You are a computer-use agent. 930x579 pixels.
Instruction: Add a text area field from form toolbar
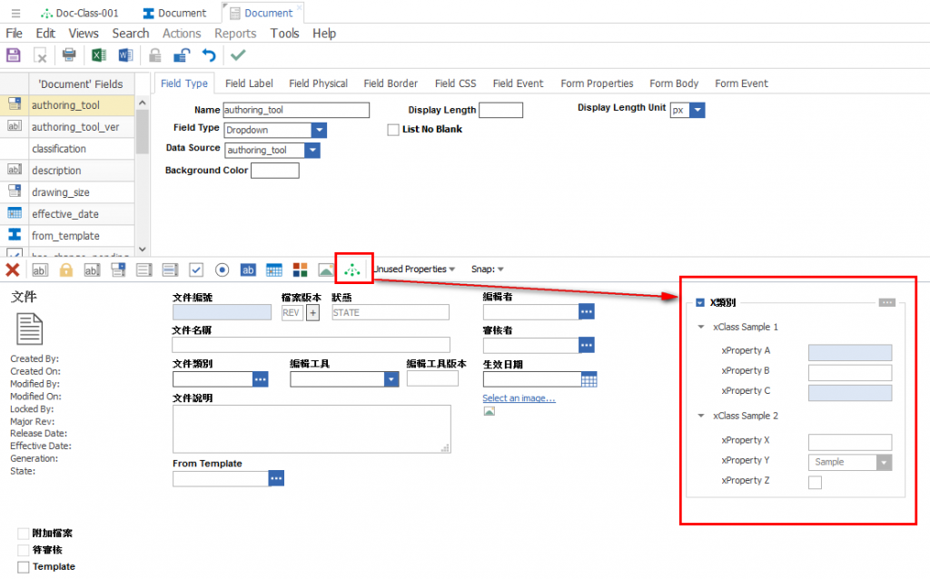[92, 270]
